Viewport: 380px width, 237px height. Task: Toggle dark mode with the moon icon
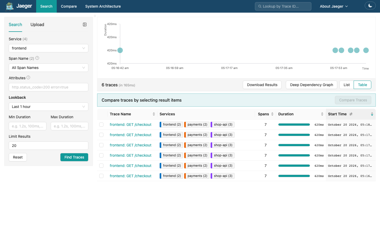(370, 6)
